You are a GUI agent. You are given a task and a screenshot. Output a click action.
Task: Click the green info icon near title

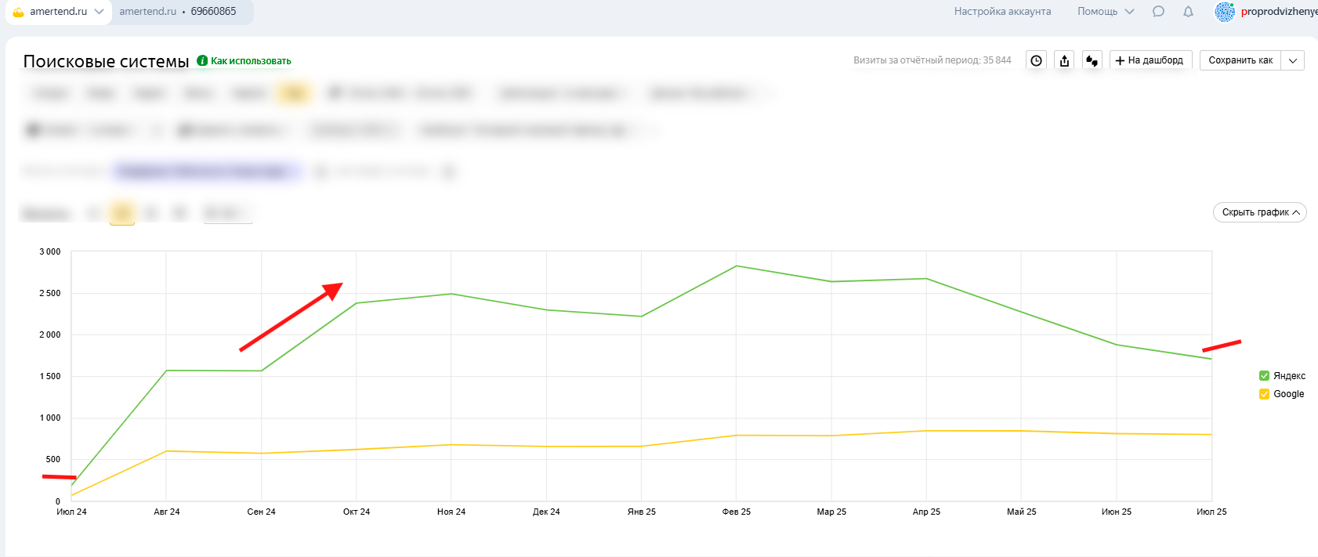(x=202, y=60)
